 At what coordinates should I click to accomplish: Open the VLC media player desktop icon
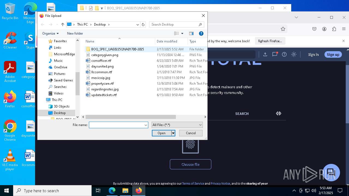[10, 160]
